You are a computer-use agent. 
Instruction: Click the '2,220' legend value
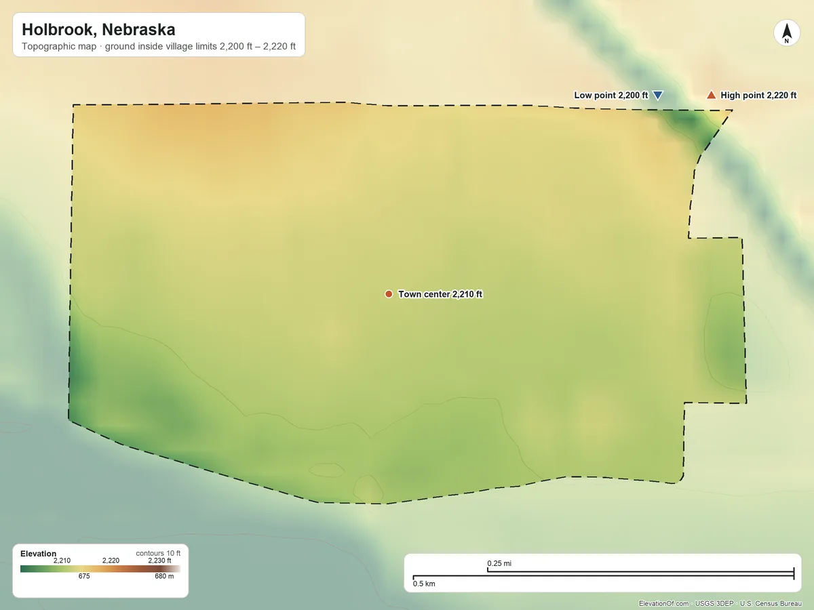click(x=111, y=561)
